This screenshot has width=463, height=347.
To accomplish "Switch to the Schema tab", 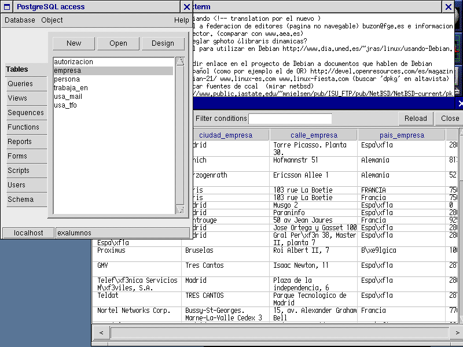I will pyautogui.click(x=27, y=200).
